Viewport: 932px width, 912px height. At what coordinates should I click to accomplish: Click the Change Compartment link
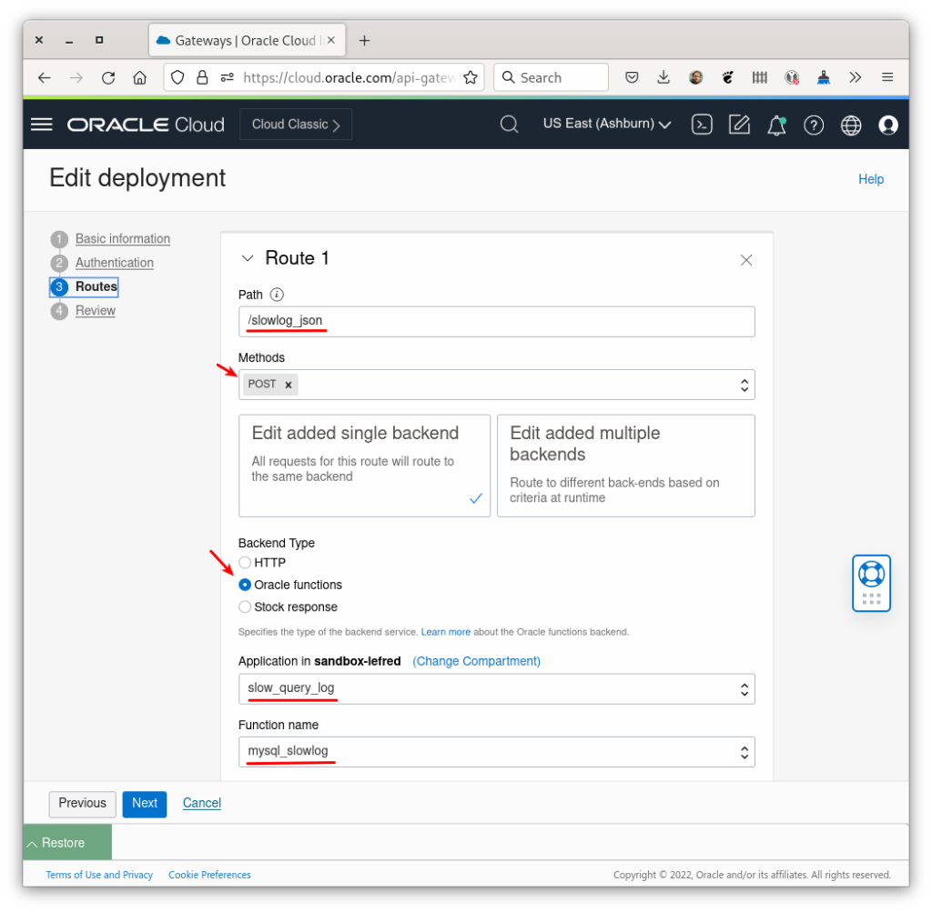point(476,661)
